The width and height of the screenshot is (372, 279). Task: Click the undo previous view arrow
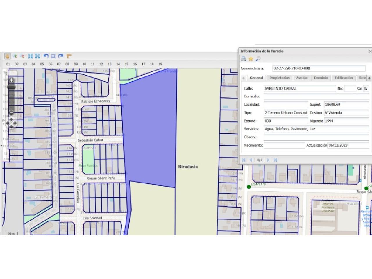tap(46, 56)
